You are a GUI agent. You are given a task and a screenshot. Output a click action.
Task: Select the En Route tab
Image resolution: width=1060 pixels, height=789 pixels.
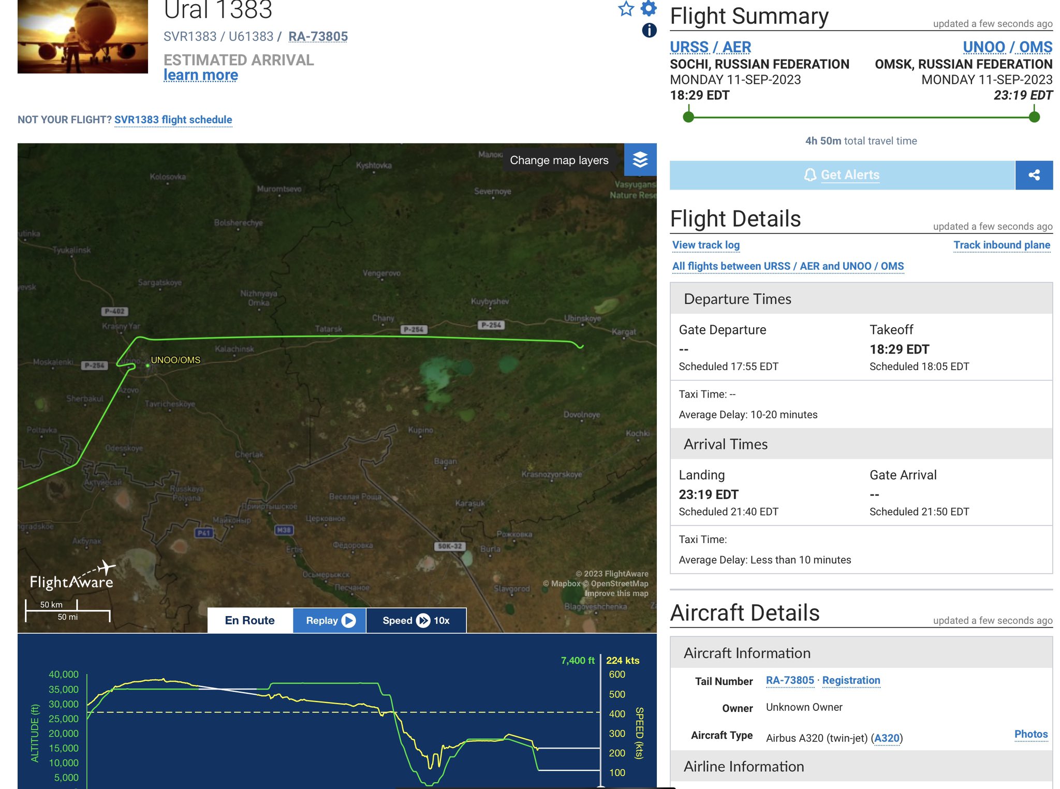pos(250,620)
